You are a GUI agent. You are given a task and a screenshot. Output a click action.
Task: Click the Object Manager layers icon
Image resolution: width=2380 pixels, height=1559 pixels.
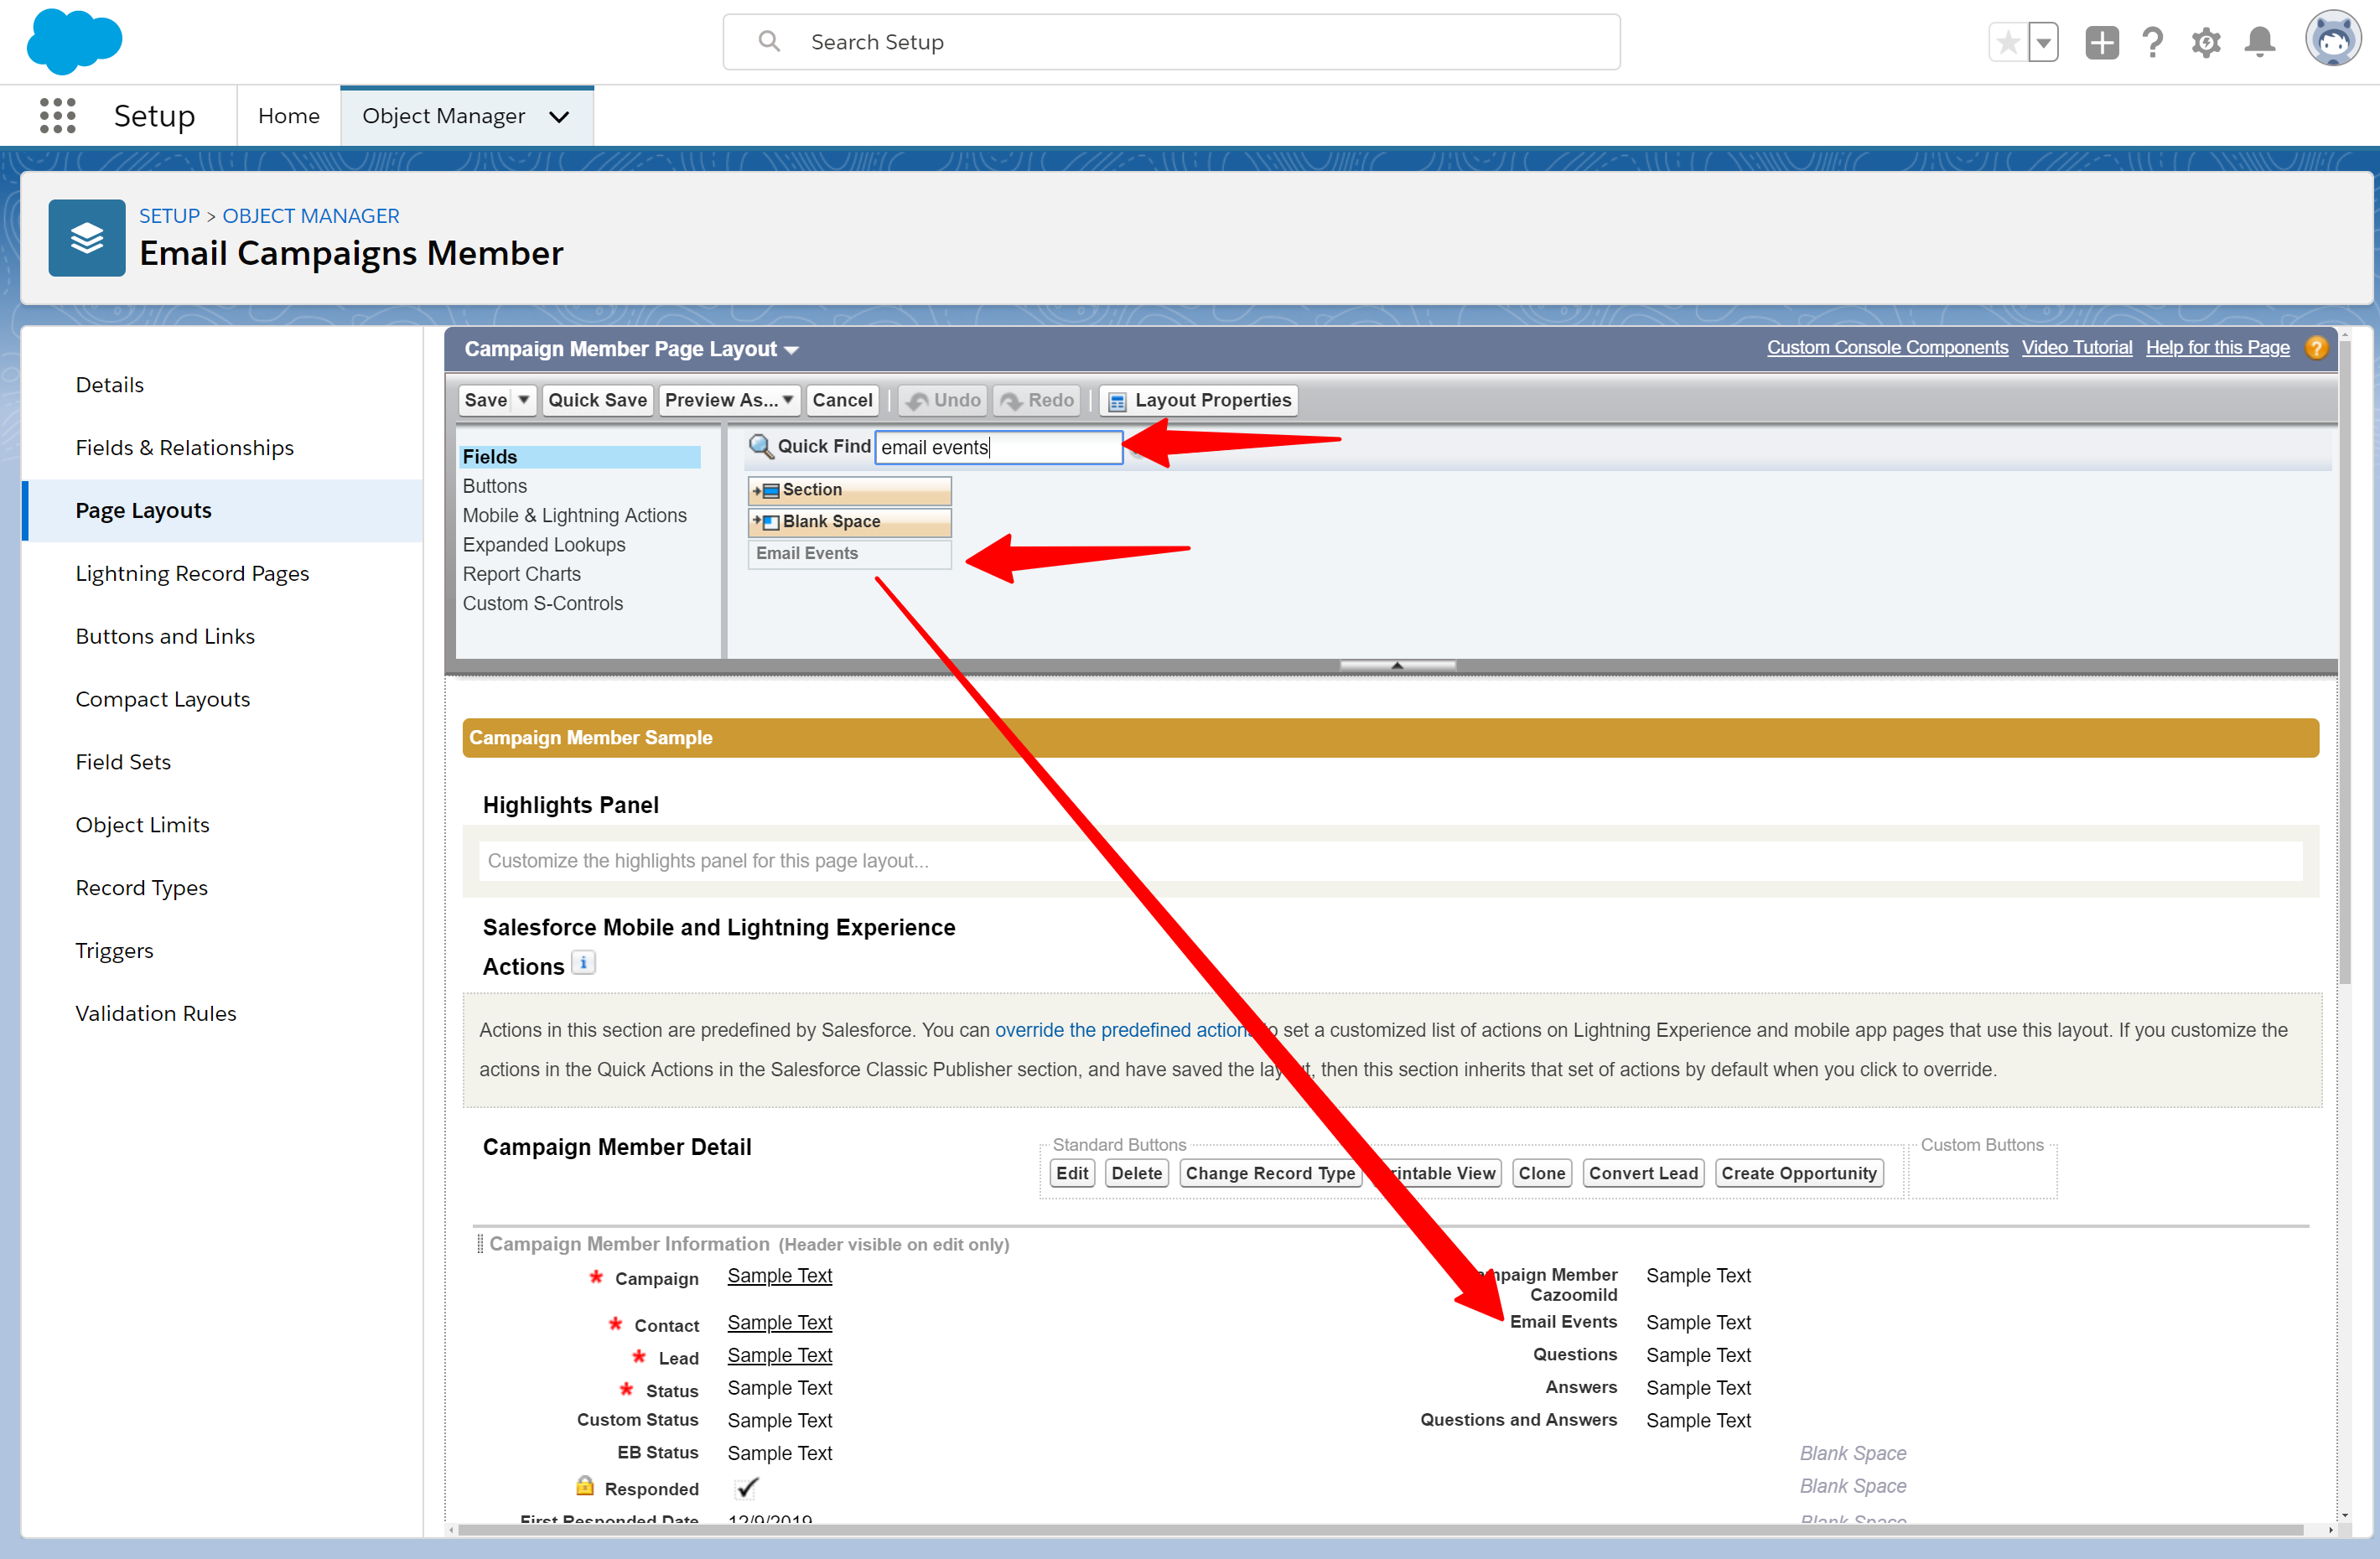(87, 238)
